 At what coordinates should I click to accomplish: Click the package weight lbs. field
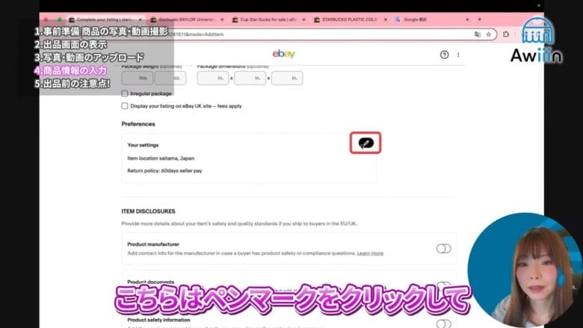[x=138, y=78]
